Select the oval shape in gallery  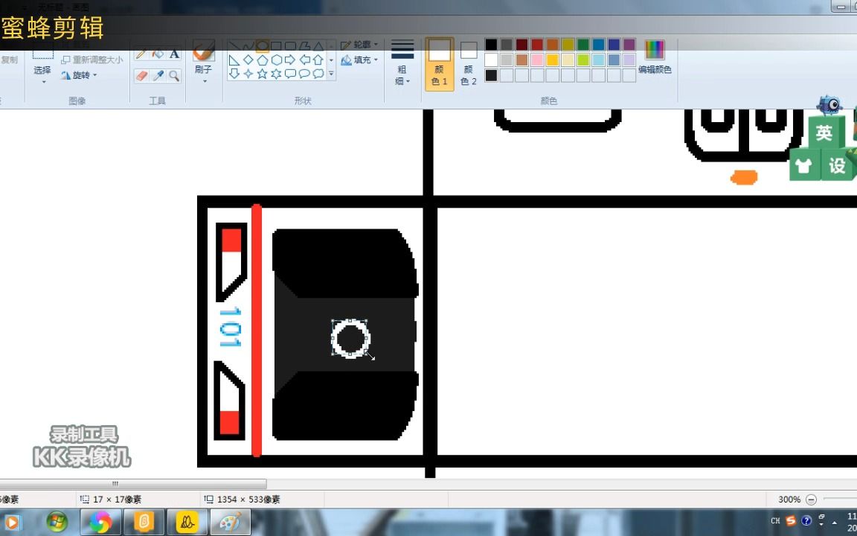pyautogui.click(x=263, y=46)
